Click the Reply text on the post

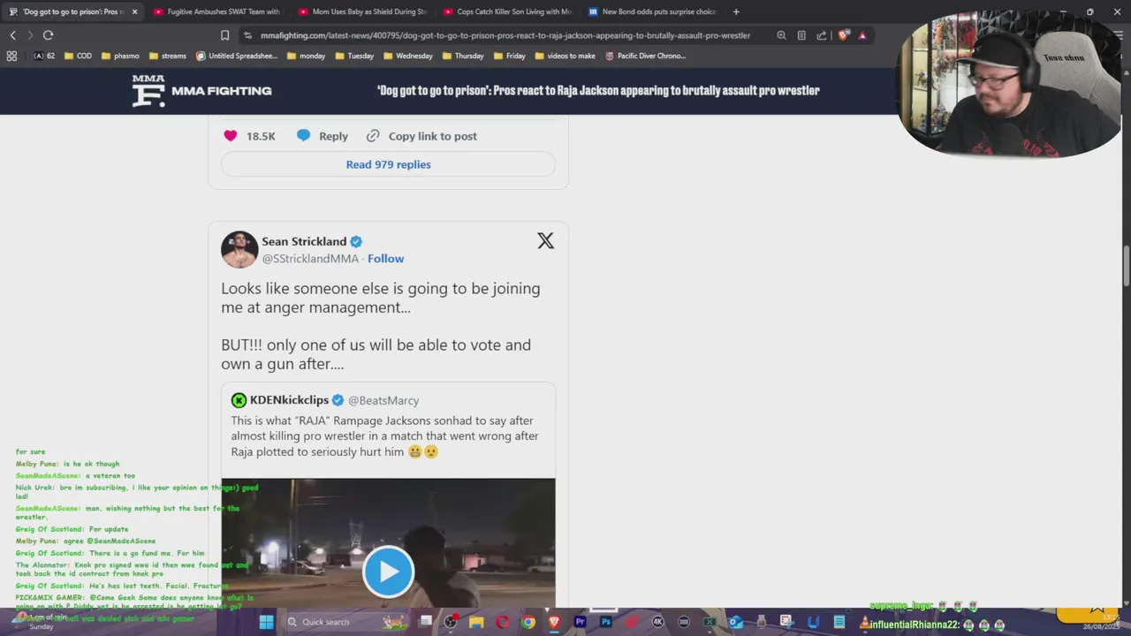[333, 136]
